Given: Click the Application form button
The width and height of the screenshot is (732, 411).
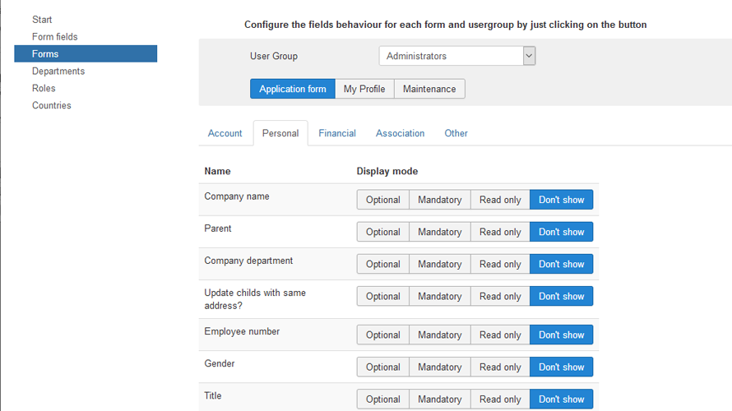Looking at the screenshot, I should click(293, 89).
